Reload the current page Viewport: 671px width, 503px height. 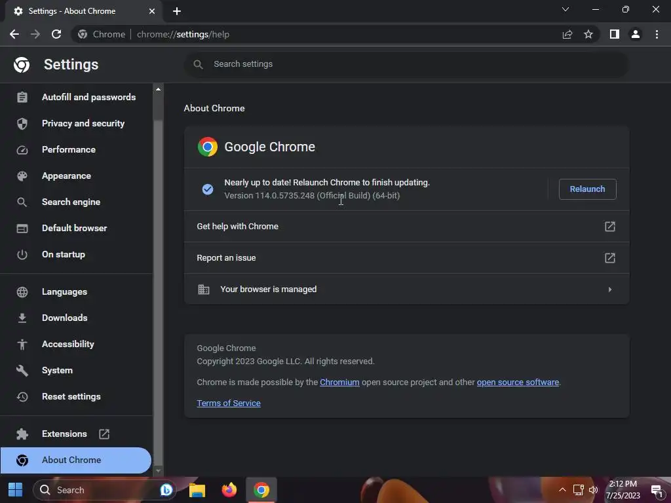[x=56, y=34]
